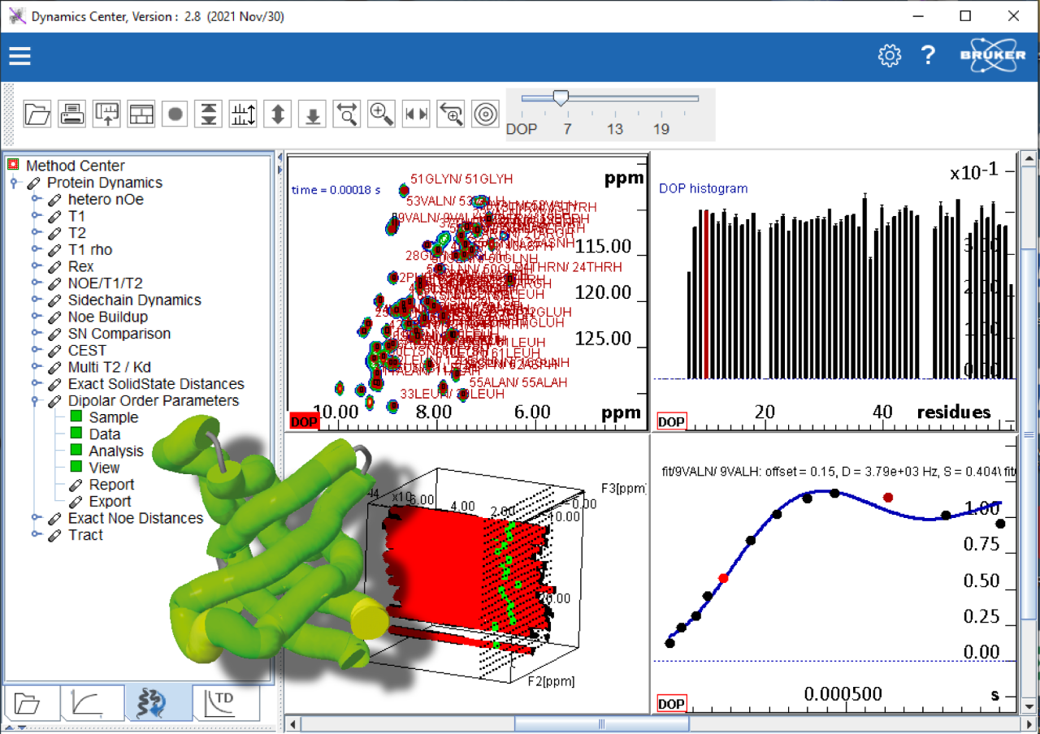This screenshot has height=734, width=1040.
Task: Open the Export item
Action: coord(110,502)
